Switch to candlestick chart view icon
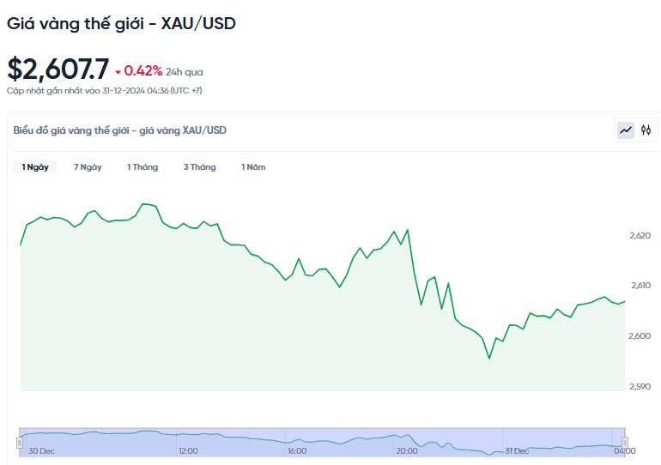 [x=646, y=130]
